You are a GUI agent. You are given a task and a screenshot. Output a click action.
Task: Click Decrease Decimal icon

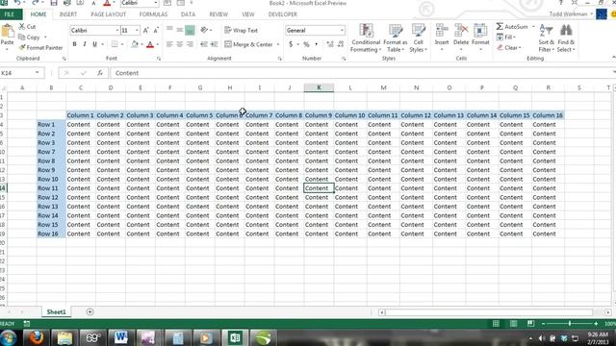(341, 44)
